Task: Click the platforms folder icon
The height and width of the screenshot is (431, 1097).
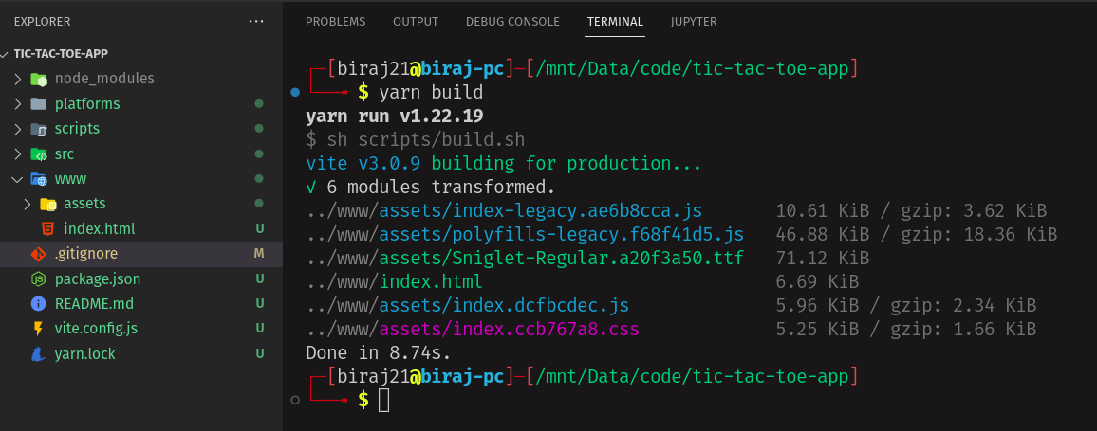Action: click(x=39, y=104)
